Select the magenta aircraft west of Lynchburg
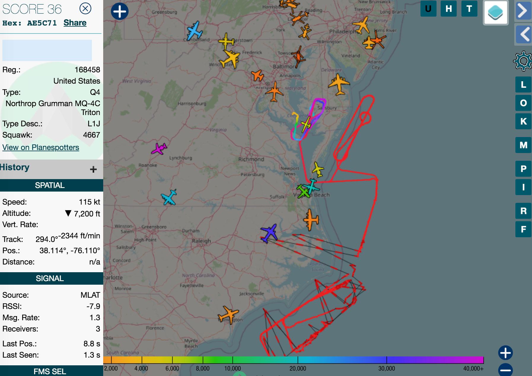This screenshot has height=376, width=532. [x=159, y=148]
